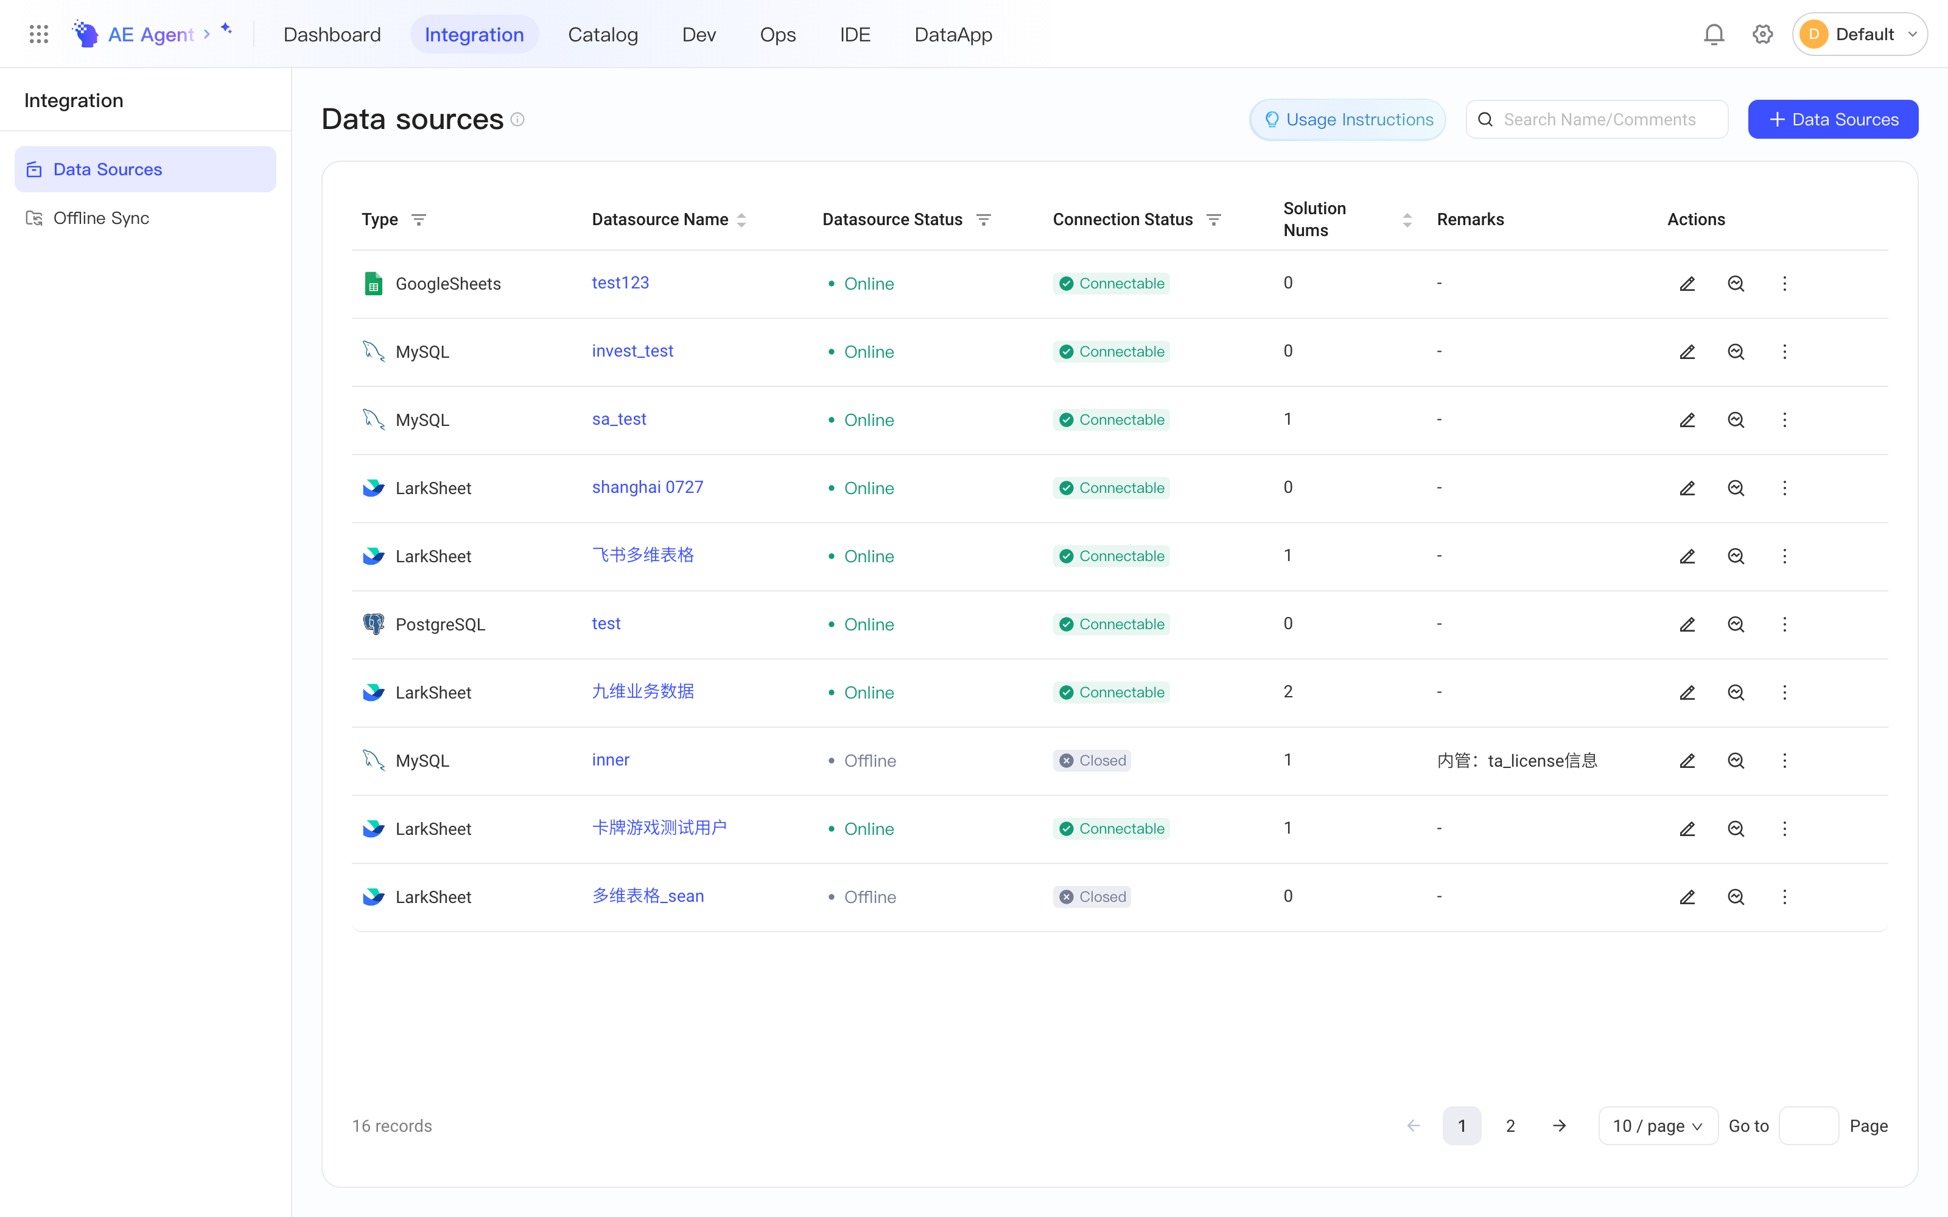This screenshot has height=1217, width=1948.
Task: Click the AE Agent sparkle icon
Action: tap(226, 29)
